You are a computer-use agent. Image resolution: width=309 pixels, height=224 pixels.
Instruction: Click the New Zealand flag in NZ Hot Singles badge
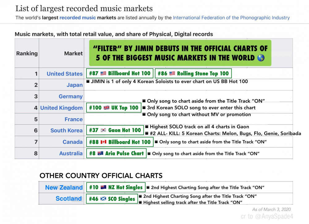(104, 187)
